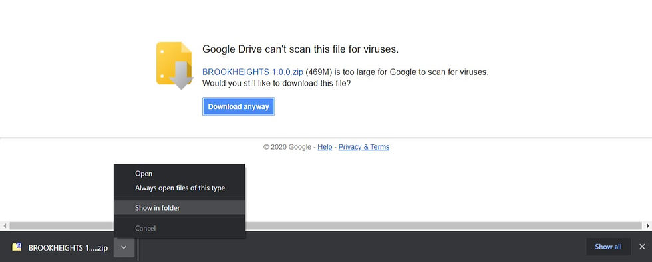Select Show in folder menu entry
Image resolution: width=652 pixels, height=262 pixels.
179,208
